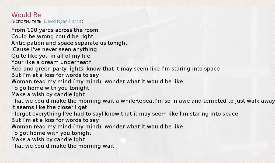Select the line "Could be wrong could be right"
The height and width of the screenshot is (163, 275).
tap(52, 36)
